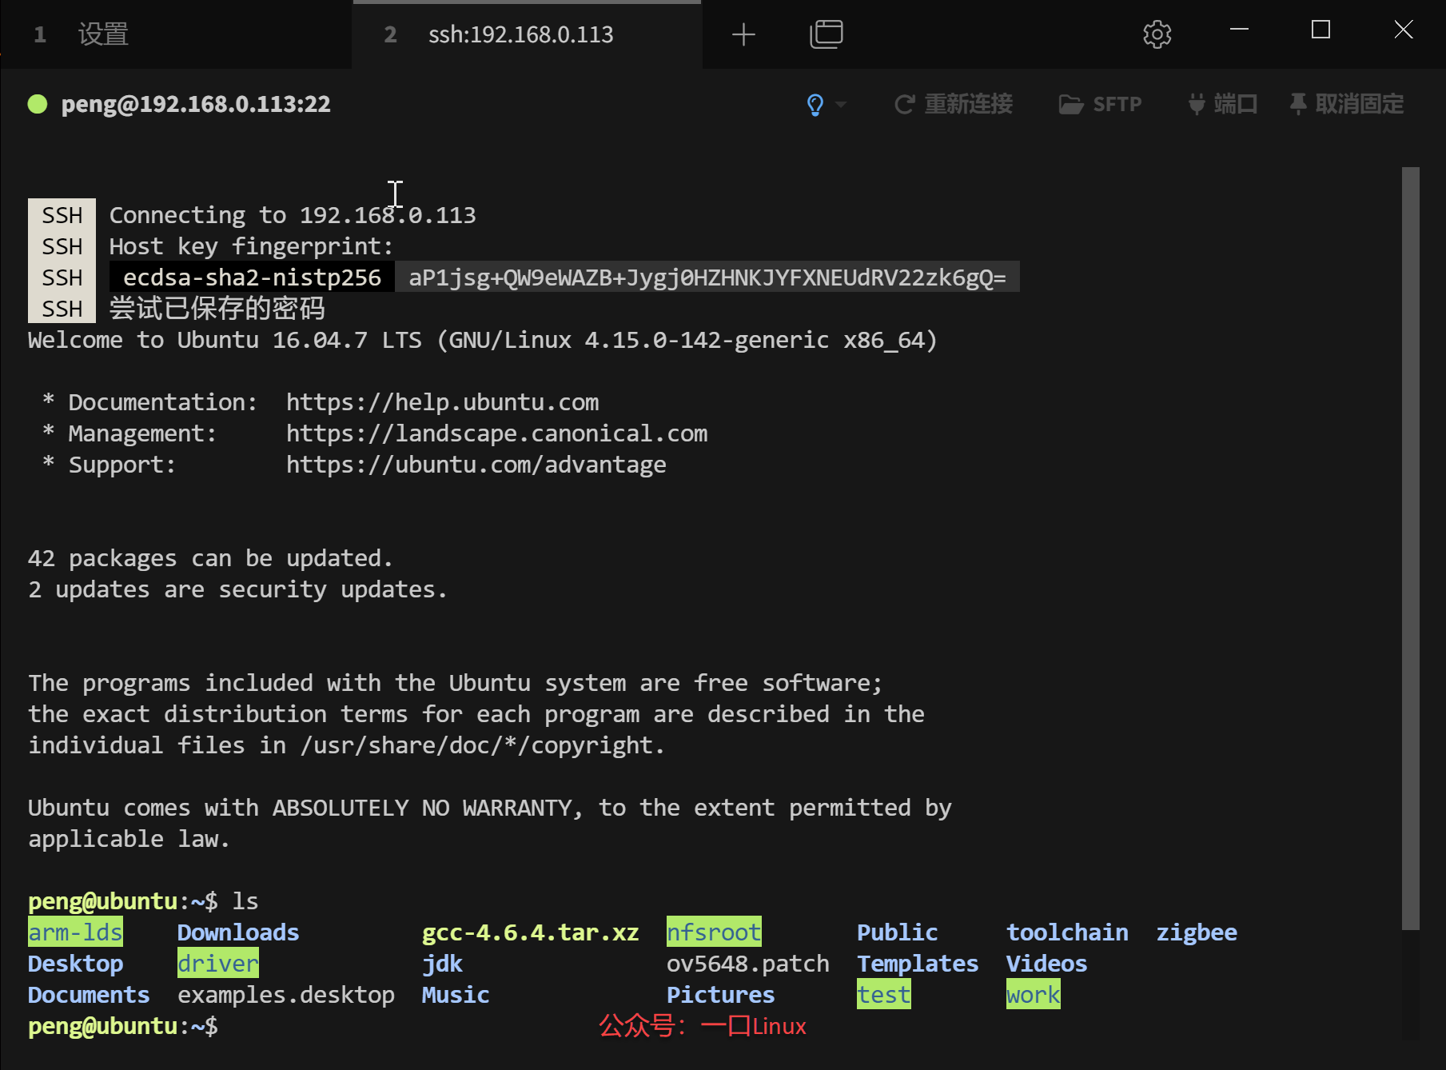Click the Downloads directory name

(238, 932)
